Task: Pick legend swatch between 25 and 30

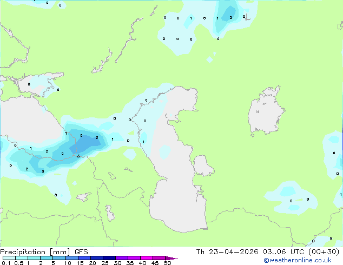Action: point(109,258)
